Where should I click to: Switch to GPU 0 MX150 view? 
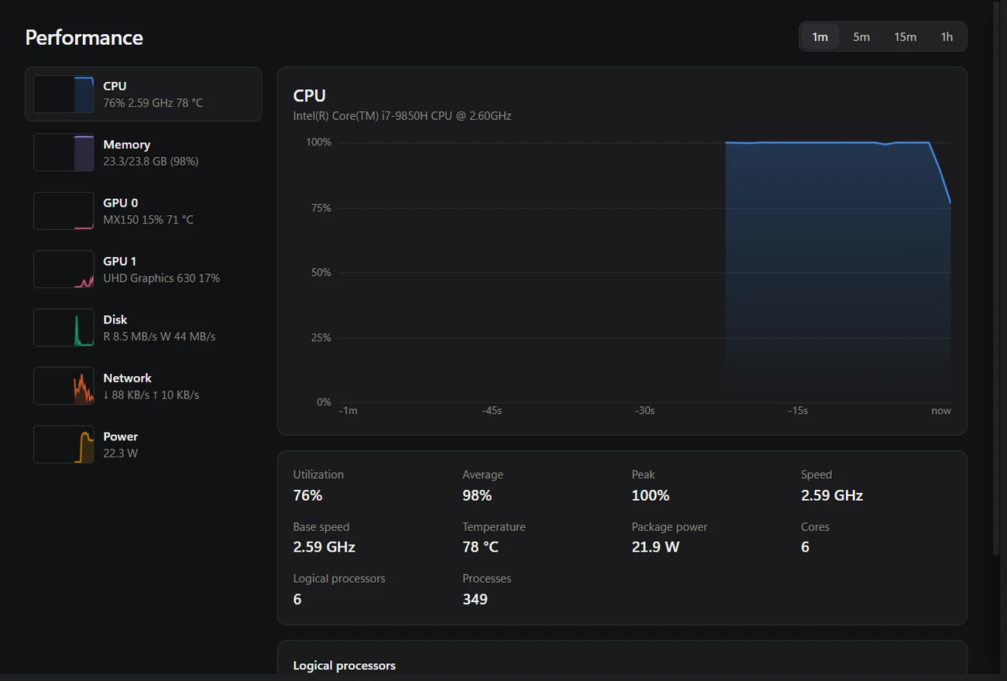tap(143, 210)
